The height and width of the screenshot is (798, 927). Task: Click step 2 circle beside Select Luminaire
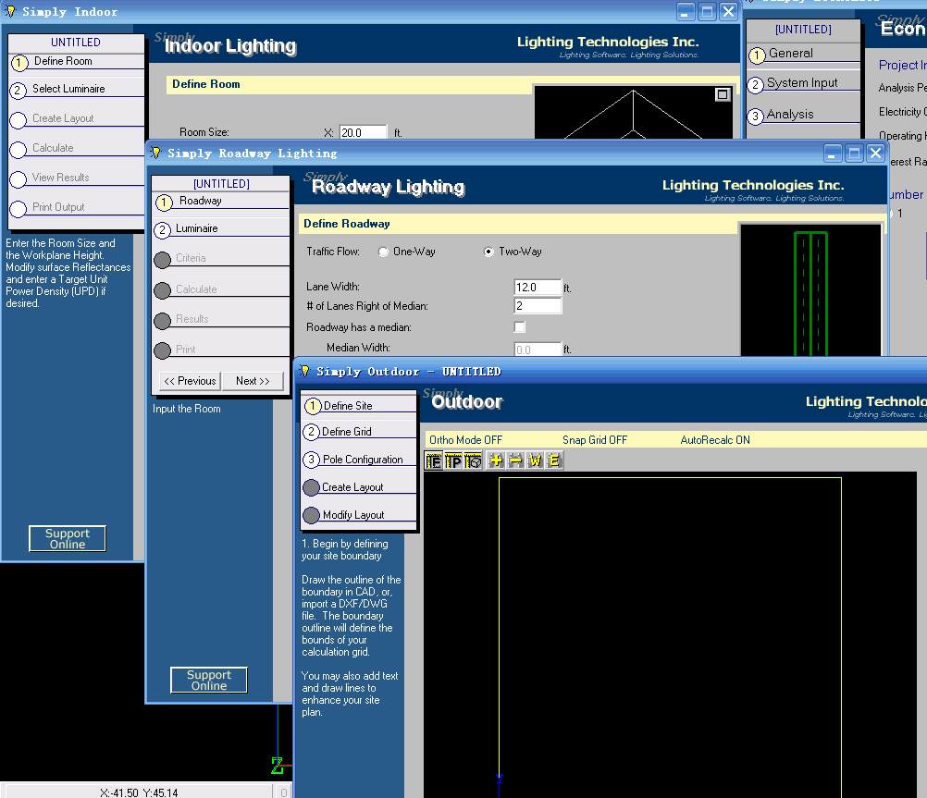click(18, 91)
